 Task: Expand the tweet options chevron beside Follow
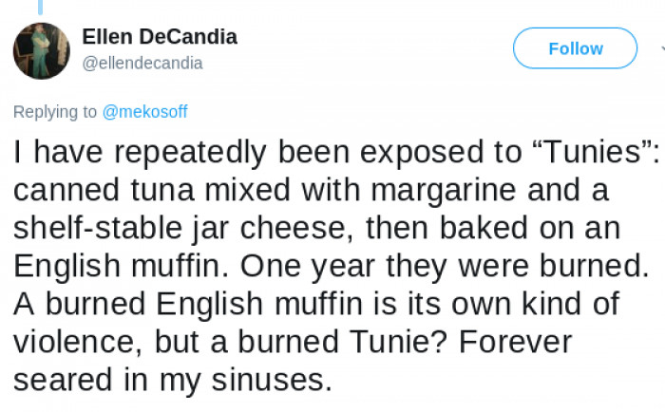click(662, 48)
